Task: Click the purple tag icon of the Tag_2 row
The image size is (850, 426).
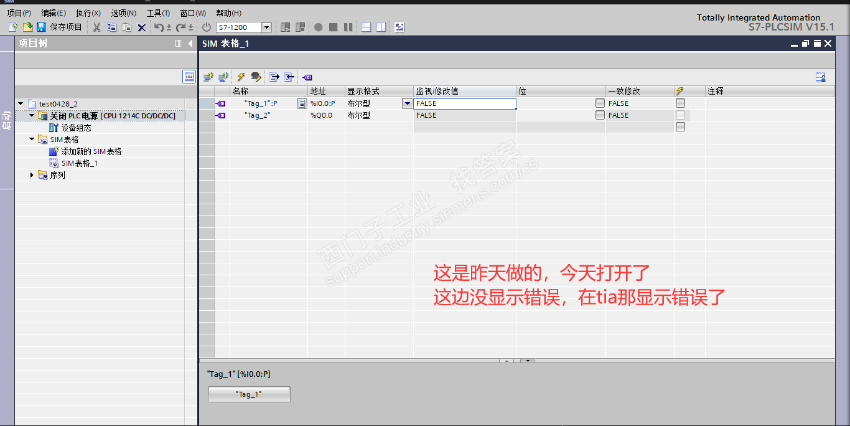Action: pyautogui.click(x=222, y=115)
